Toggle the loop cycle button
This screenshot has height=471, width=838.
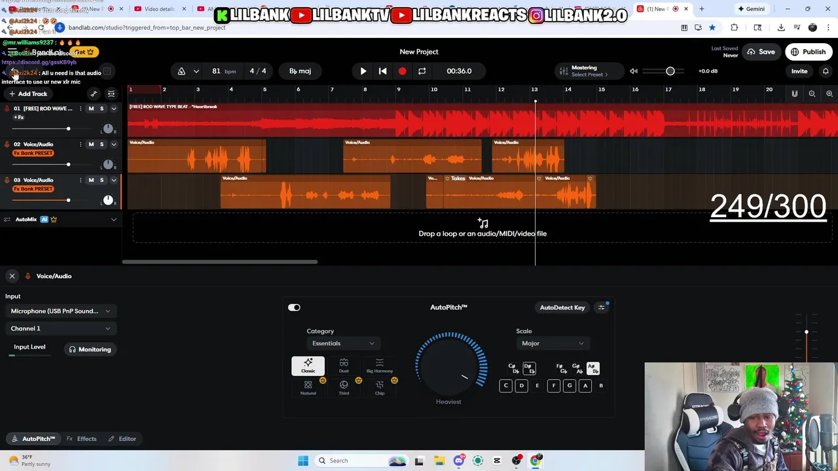click(422, 71)
